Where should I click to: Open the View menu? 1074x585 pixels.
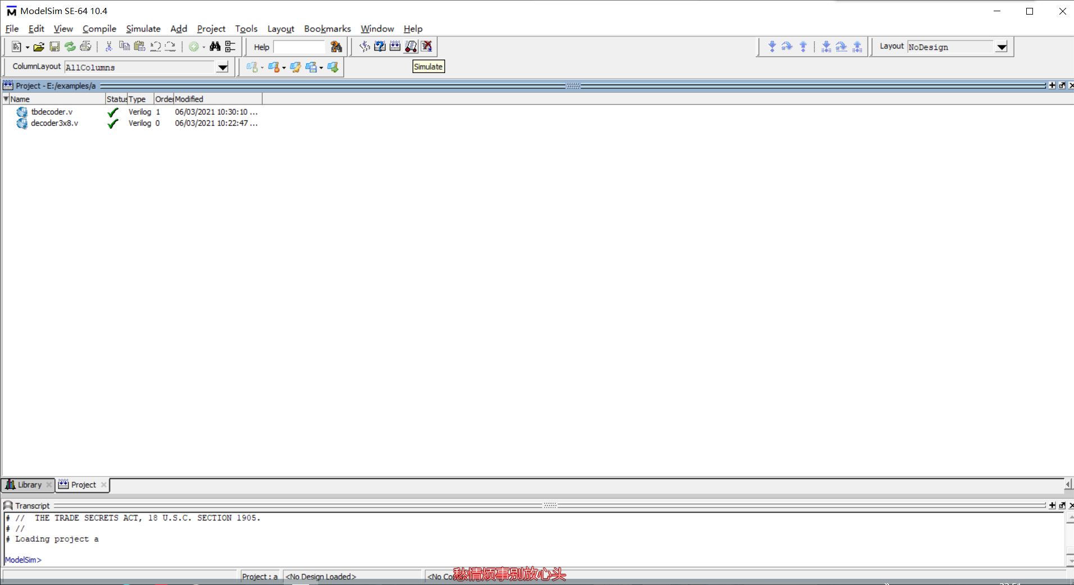63,29
